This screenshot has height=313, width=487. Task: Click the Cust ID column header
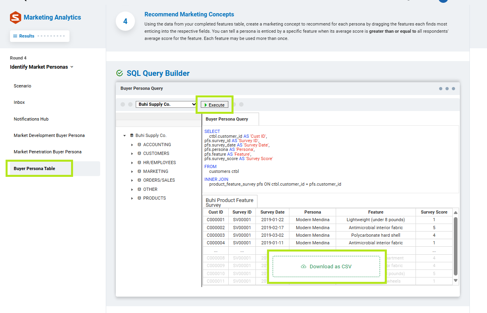216,212
